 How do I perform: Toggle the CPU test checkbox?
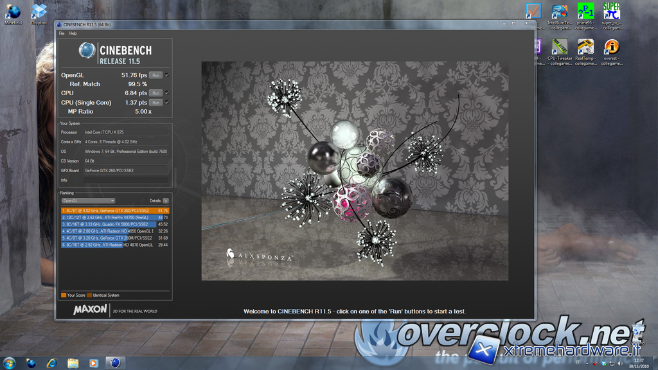tap(167, 93)
